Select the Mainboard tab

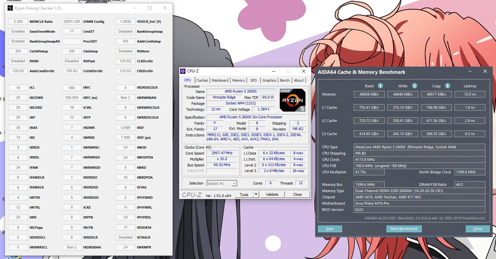pos(220,80)
